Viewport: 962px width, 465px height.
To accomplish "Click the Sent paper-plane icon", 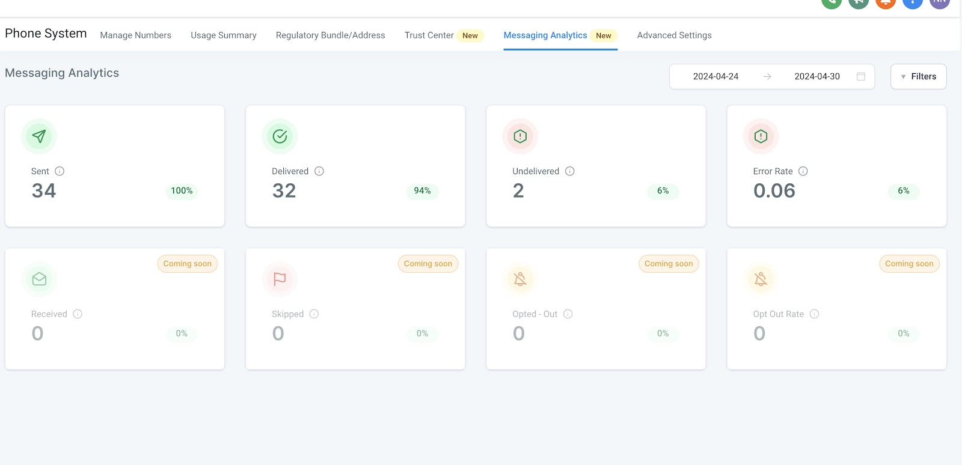I will (x=39, y=136).
